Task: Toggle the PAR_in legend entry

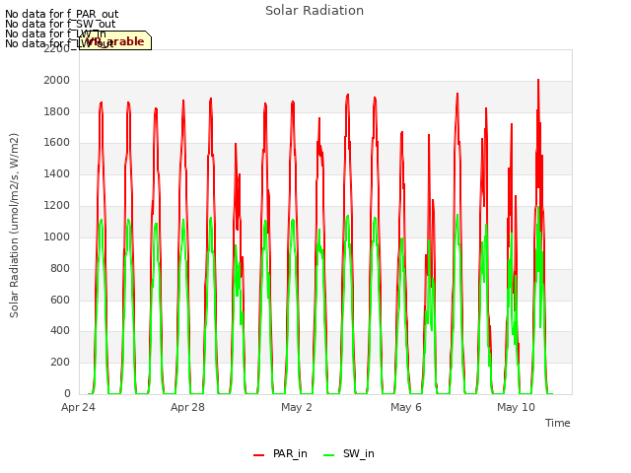Action: 280,453
